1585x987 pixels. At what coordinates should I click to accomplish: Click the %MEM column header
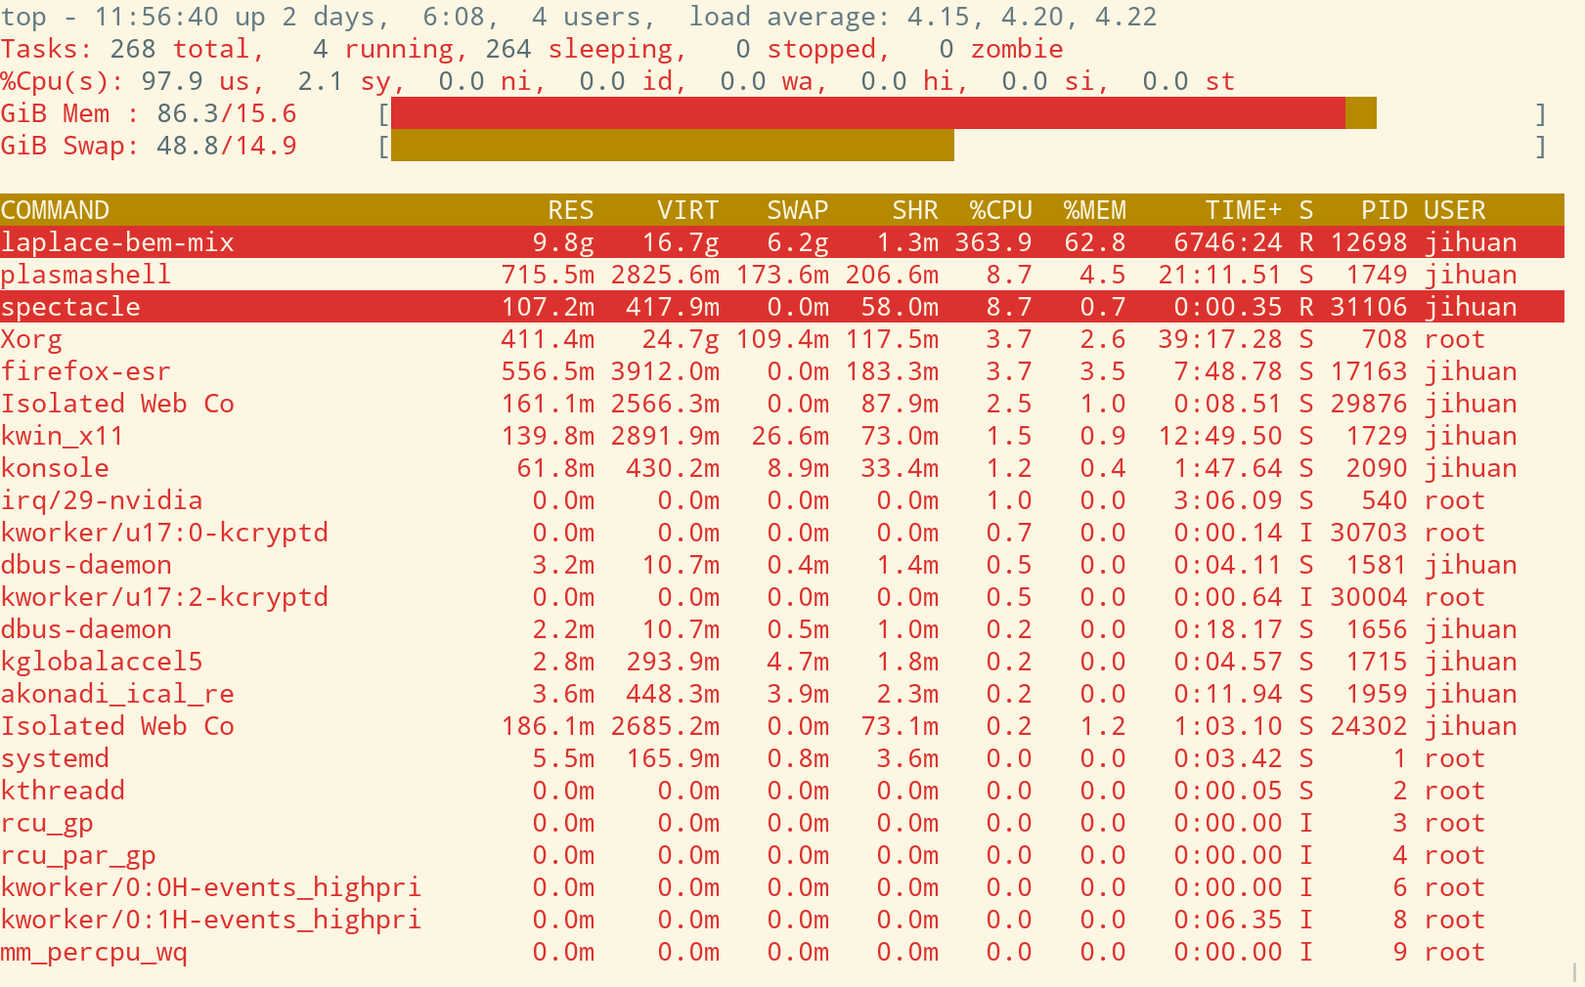point(1095,210)
